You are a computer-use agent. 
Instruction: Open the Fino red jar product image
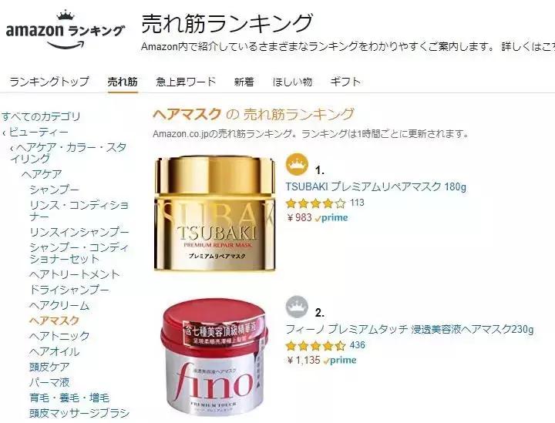click(214, 358)
